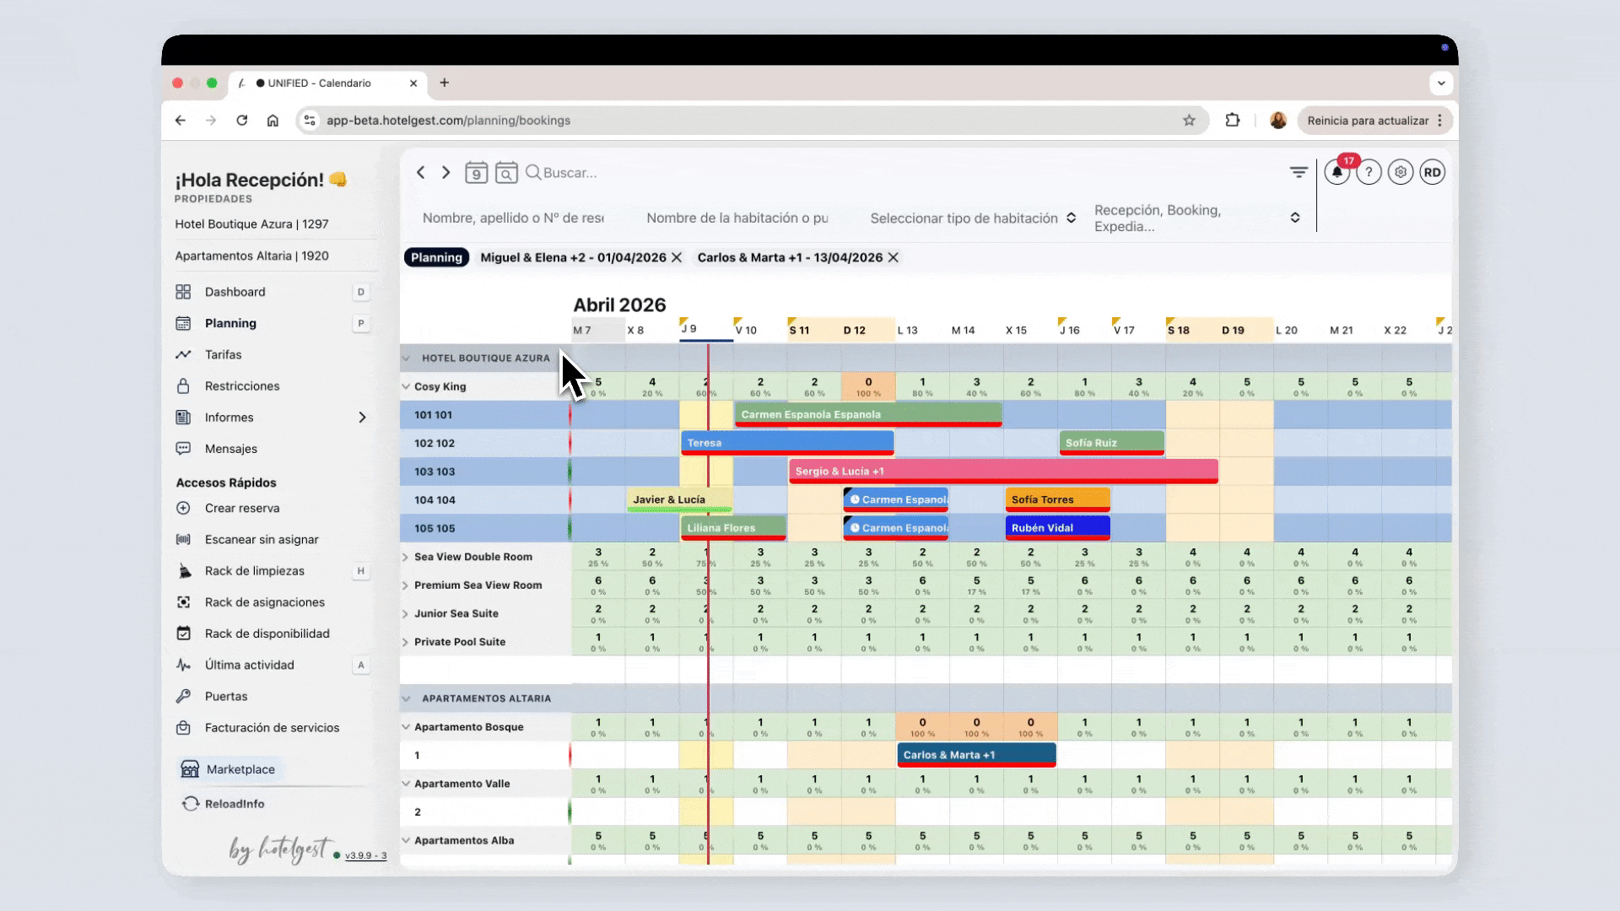Switch to the Carlos & Marta +1 tab
Viewport: 1620px width, 911px height.
(790, 257)
